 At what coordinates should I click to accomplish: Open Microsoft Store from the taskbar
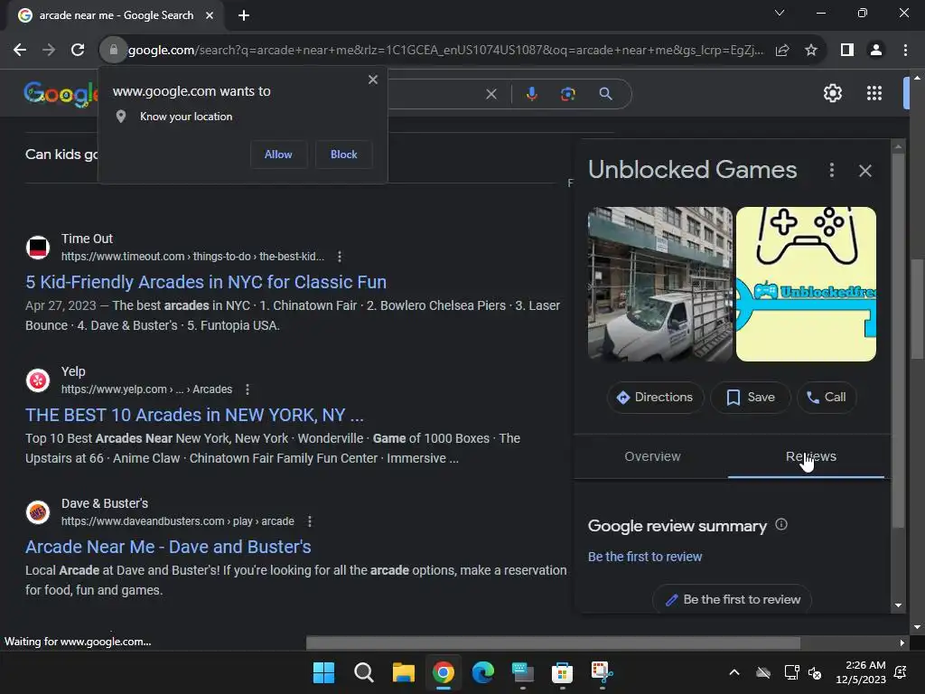point(562,672)
